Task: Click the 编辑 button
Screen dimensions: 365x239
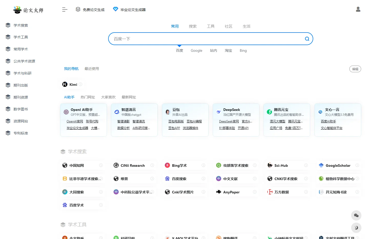Action: 355,69
